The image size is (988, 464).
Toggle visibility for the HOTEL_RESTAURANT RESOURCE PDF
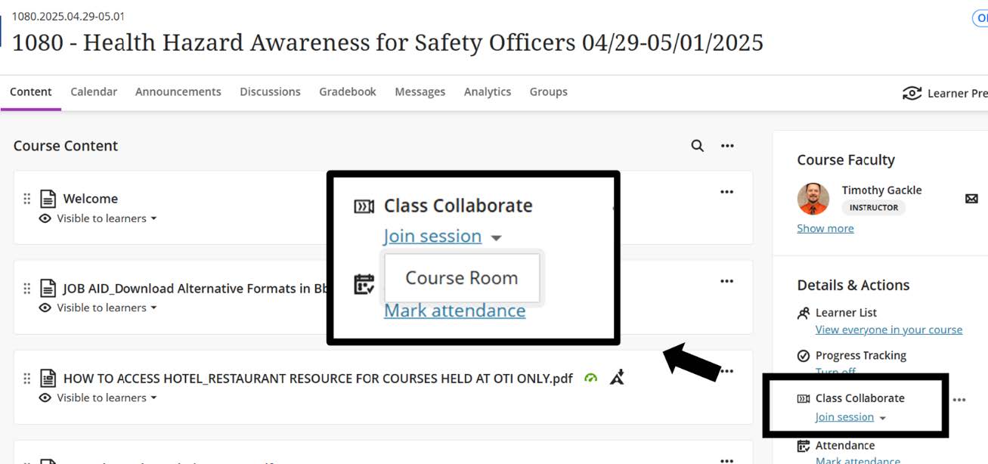(x=95, y=397)
